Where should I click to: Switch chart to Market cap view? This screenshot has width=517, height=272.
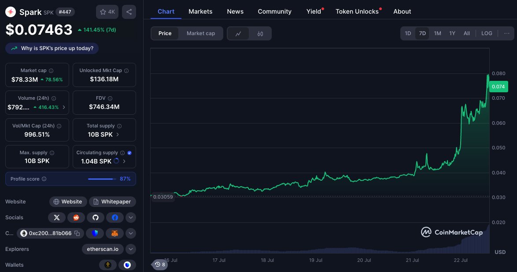[201, 33]
